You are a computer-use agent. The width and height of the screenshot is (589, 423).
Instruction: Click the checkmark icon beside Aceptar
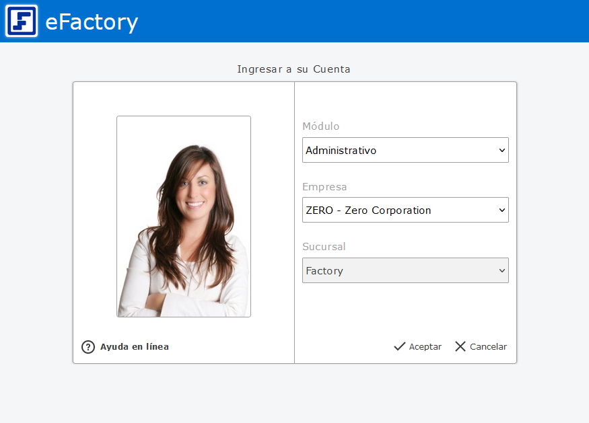(400, 346)
